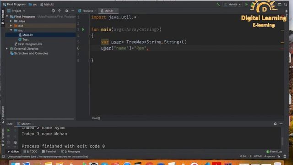
Task: Click main() breadcrumb below editor
Action: [x=96, y=118]
